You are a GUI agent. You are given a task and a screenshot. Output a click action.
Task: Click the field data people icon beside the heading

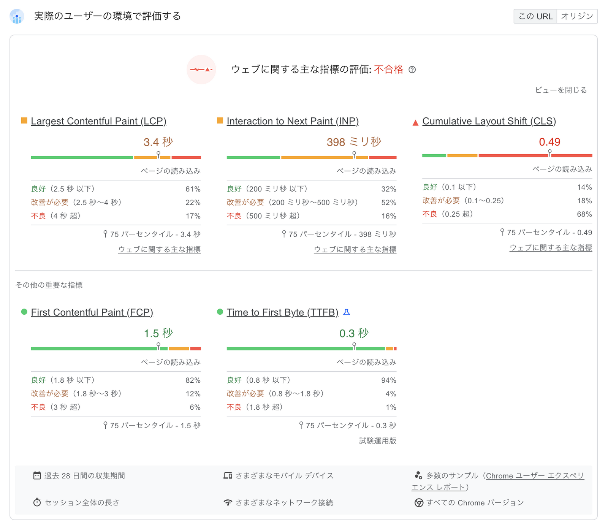tap(17, 16)
